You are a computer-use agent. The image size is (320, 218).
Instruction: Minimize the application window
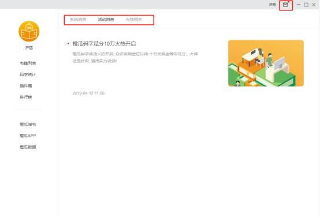[299, 5]
